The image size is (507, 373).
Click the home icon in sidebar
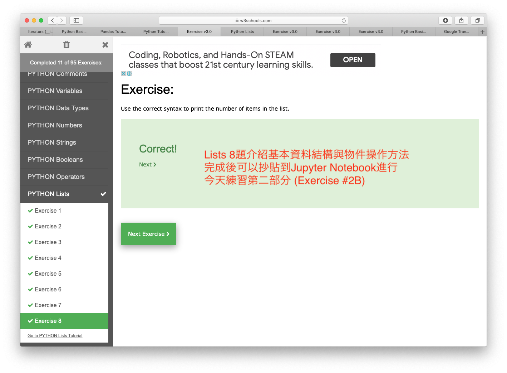pos(28,45)
